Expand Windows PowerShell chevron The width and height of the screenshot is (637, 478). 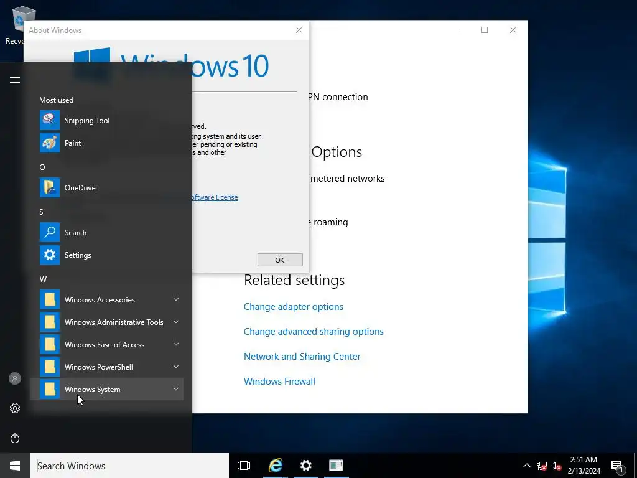pos(176,367)
